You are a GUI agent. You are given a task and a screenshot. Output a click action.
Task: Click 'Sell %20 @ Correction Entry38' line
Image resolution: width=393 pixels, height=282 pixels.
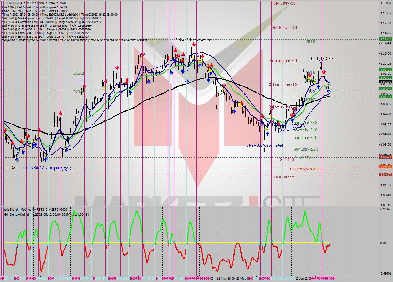tap(52, 22)
